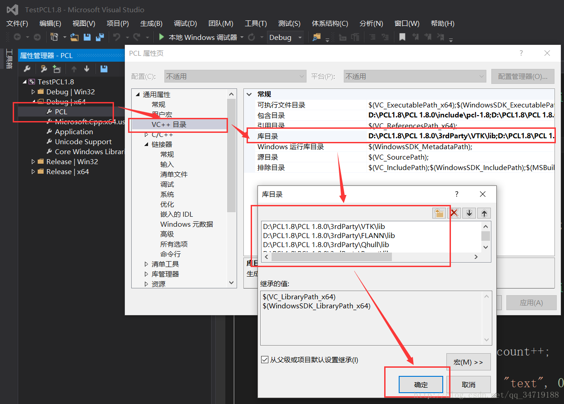
Task: Move line up with the up arrow icon
Action: (485, 213)
